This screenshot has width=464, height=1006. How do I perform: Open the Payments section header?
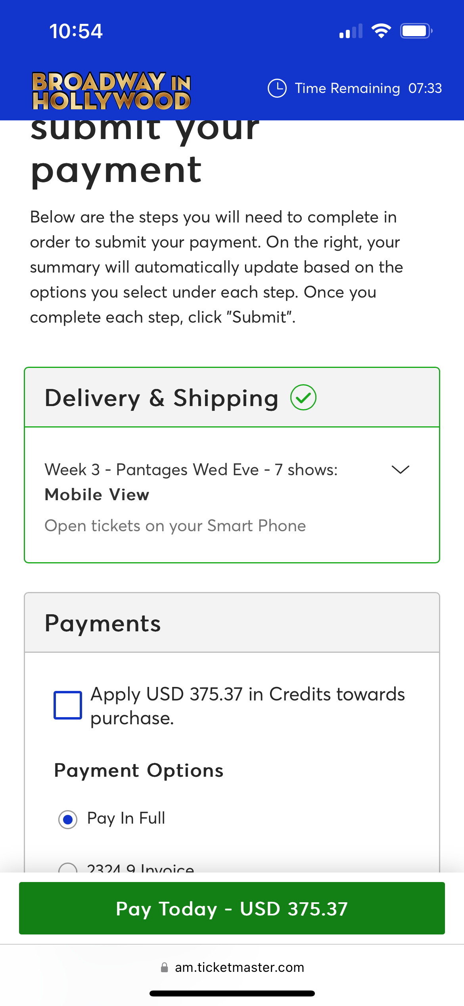(232, 623)
